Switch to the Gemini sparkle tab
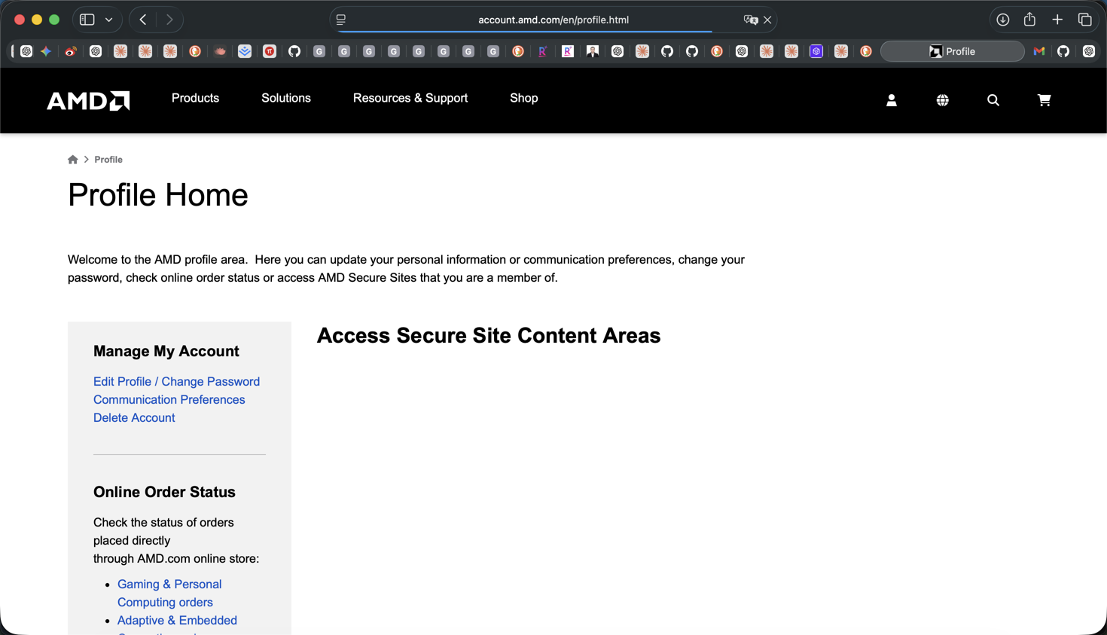The image size is (1107, 635). click(46, 51)
